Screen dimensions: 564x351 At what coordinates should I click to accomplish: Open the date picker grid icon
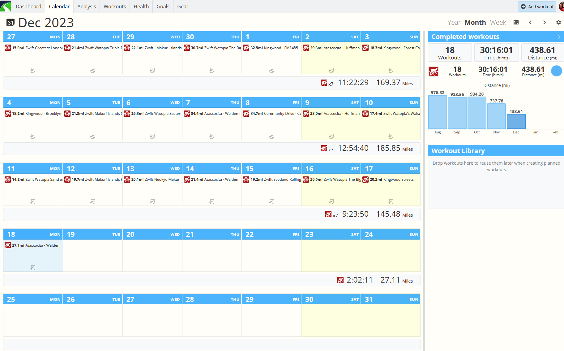click(x=516, y=22)
